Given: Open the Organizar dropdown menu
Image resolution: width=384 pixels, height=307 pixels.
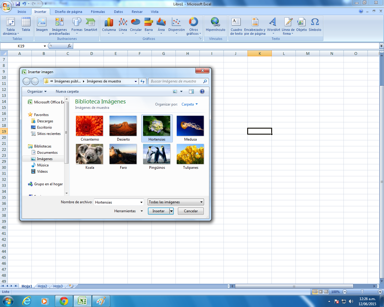Looking at the screenshot, I should (37, 91).
